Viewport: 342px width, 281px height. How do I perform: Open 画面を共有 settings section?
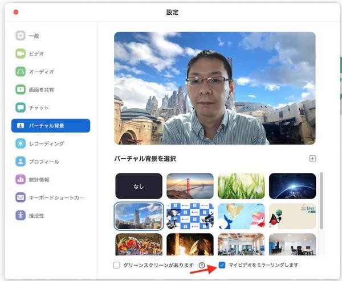coord(41,90)
